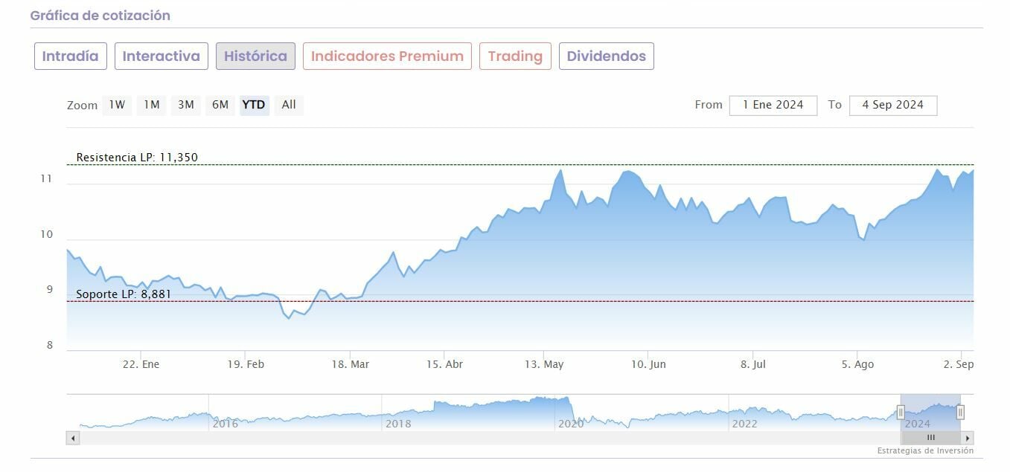Click the navigator scroll-right arrow
Image resolution: width=1010 pixels, height=472 pixels.
coord(967,438)
